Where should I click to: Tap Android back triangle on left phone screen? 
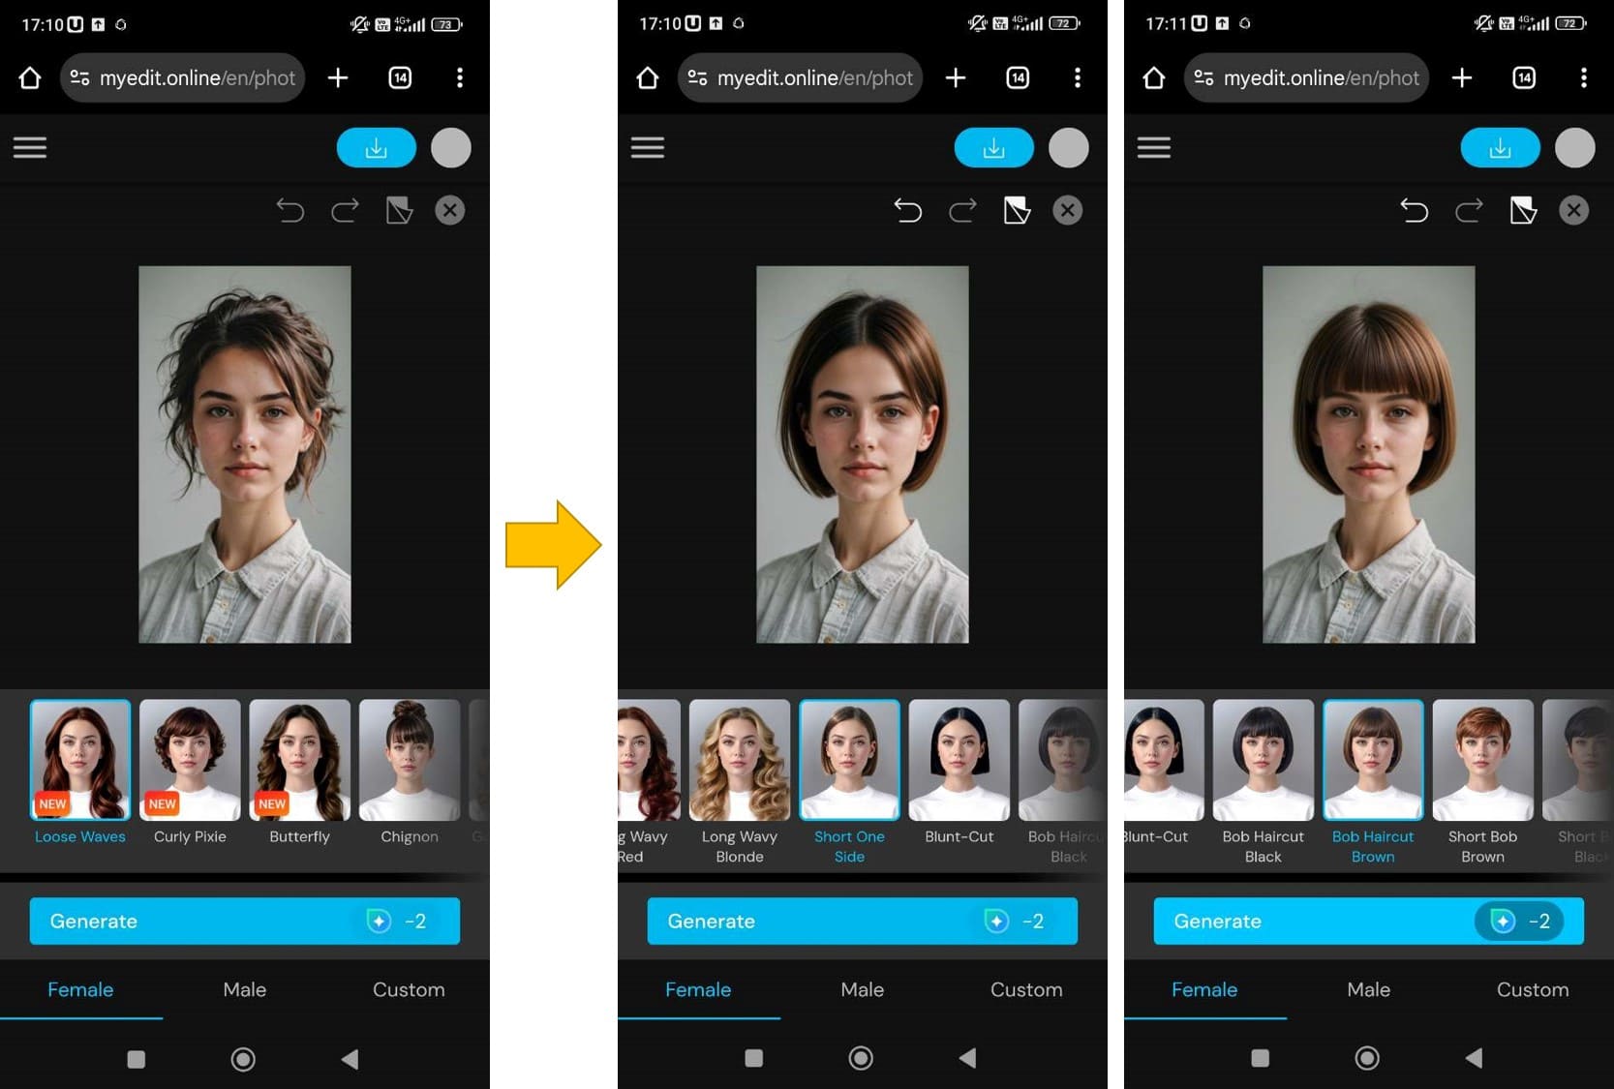(350, 1059)
